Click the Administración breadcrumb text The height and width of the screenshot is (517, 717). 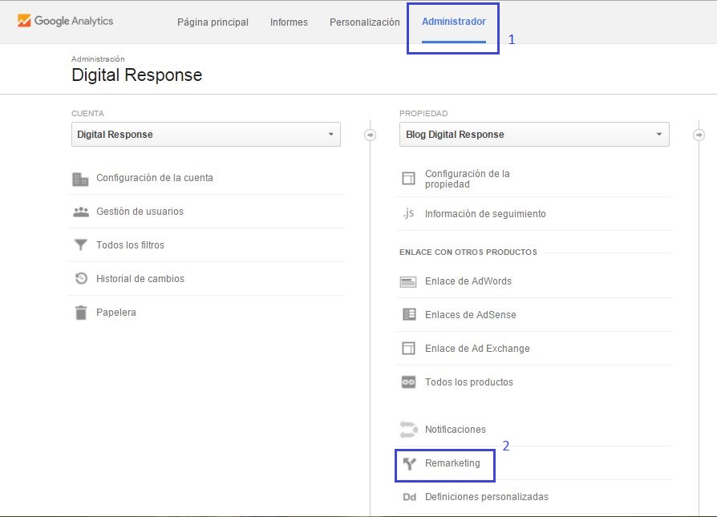click(x=98, y=59)
